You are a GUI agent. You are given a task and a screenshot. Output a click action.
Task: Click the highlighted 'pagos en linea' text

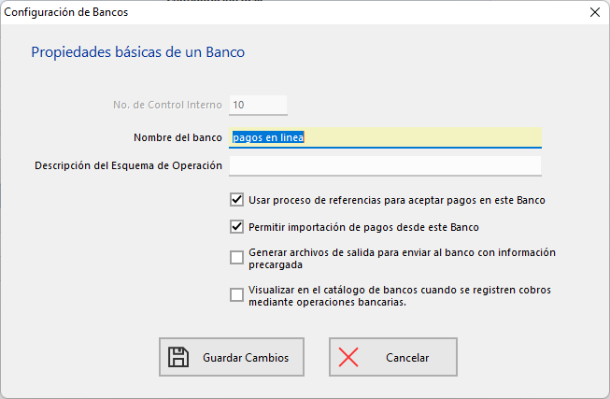[x=269, y=137]
